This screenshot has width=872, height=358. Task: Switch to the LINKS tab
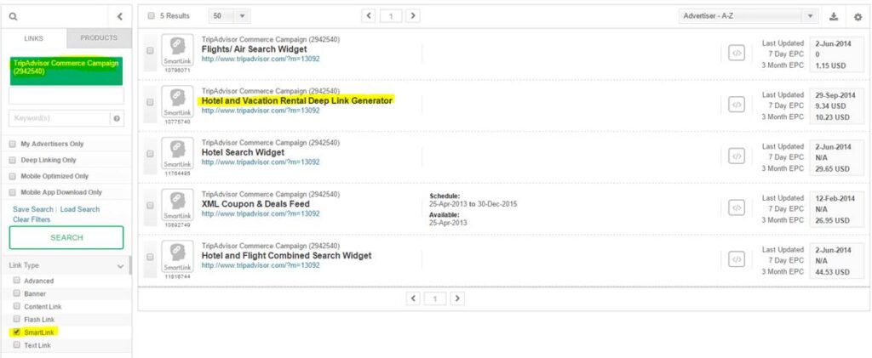pos(34,38)
